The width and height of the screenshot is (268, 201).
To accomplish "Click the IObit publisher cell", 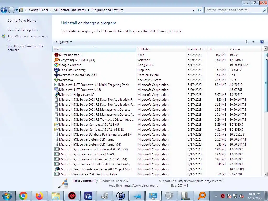I will pyautogui.click(x=141, y=55).
